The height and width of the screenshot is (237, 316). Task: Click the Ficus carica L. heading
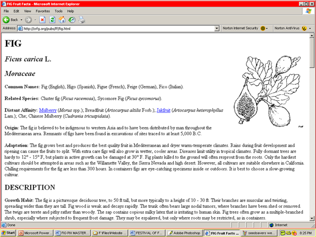click(28, 59)
